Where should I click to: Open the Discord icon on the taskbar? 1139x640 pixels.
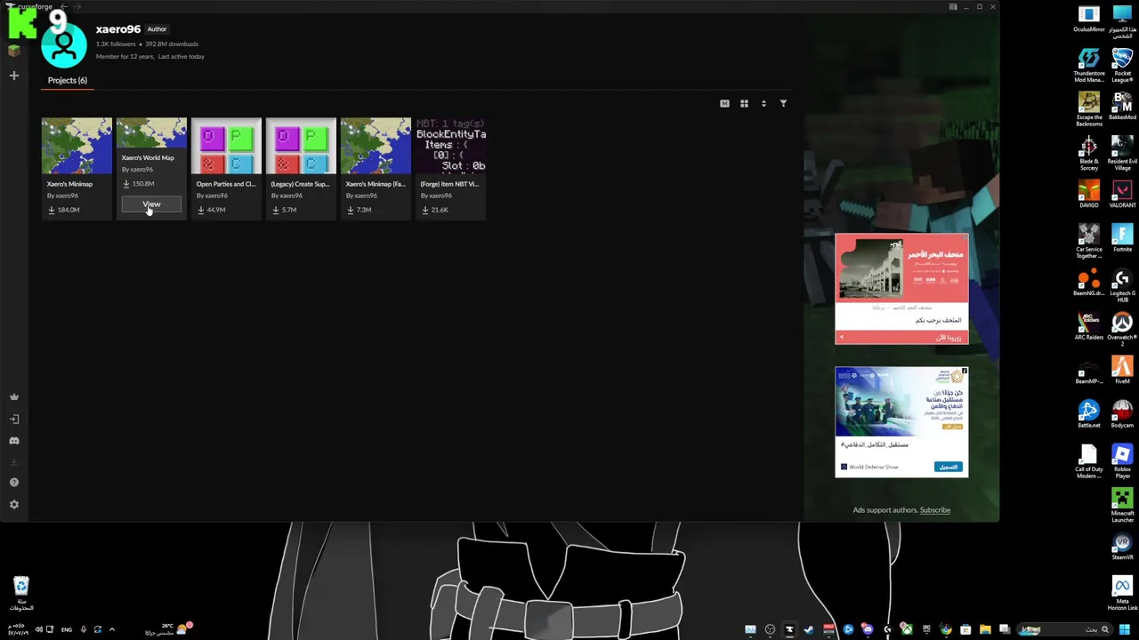[868, 630]
